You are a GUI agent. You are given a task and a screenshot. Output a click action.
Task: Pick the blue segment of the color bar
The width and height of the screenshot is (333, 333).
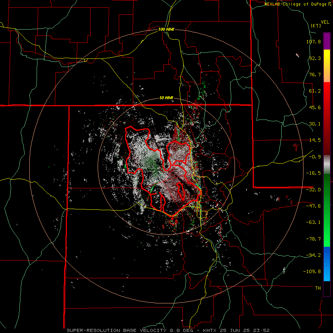pos(327,264)
